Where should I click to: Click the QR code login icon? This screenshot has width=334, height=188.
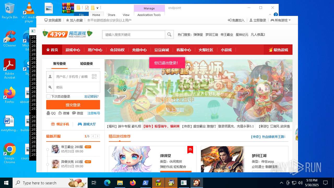(x=94, y=77)
